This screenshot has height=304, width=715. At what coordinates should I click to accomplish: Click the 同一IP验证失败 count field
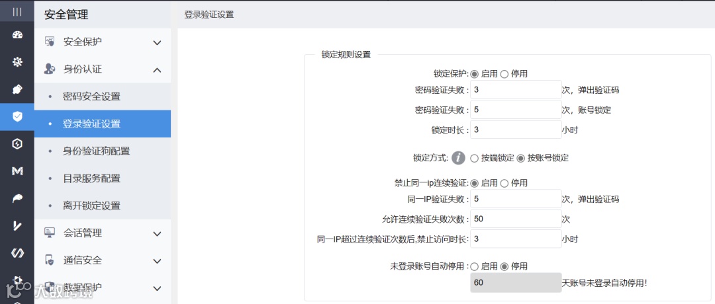[x=516, y=199]
